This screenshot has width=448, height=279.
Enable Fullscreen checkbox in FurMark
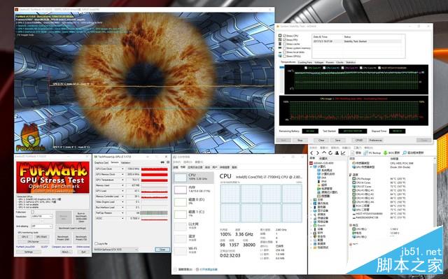click(x=33, y=213)
